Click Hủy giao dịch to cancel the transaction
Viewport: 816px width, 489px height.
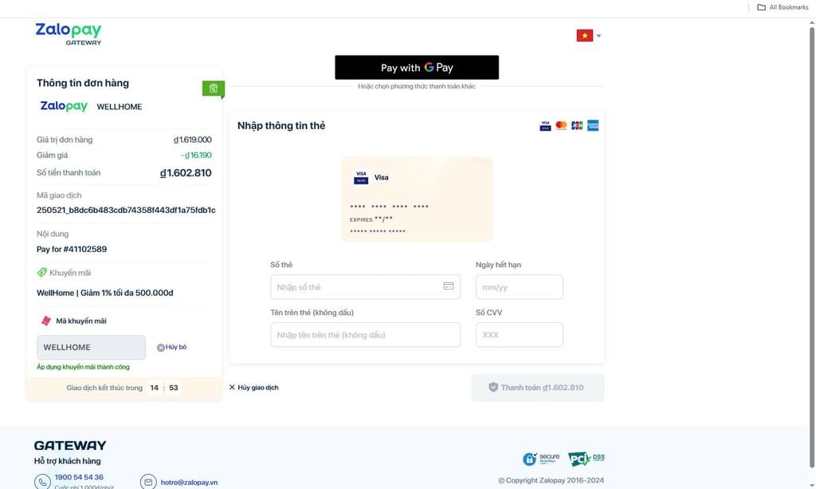click(257, 388)
